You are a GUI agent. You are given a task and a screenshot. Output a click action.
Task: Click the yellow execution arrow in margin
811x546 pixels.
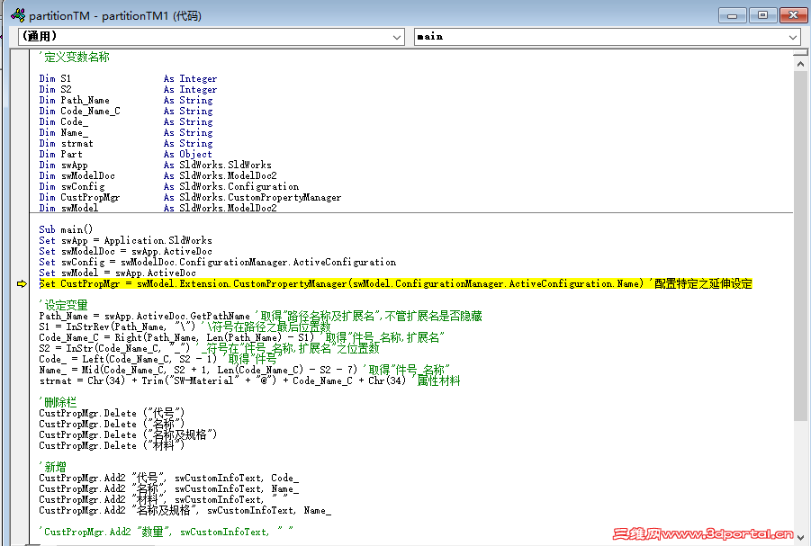pos(22,284)
